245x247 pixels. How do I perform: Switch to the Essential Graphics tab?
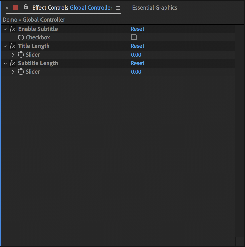(x=154, y=8)
